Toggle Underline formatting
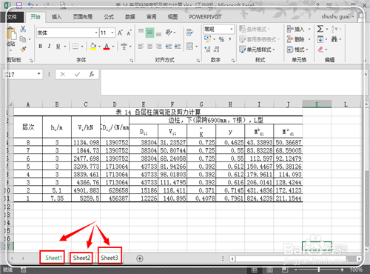This screenshot has height=274, width=370. [x=58, y=46]
